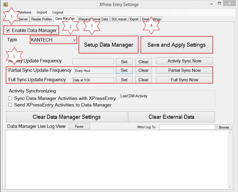Image resolution: width=238 pixels, height=192 pixels.
Task: Click the Full Sync field 'Daily at 9:00'
Action: 93,80
